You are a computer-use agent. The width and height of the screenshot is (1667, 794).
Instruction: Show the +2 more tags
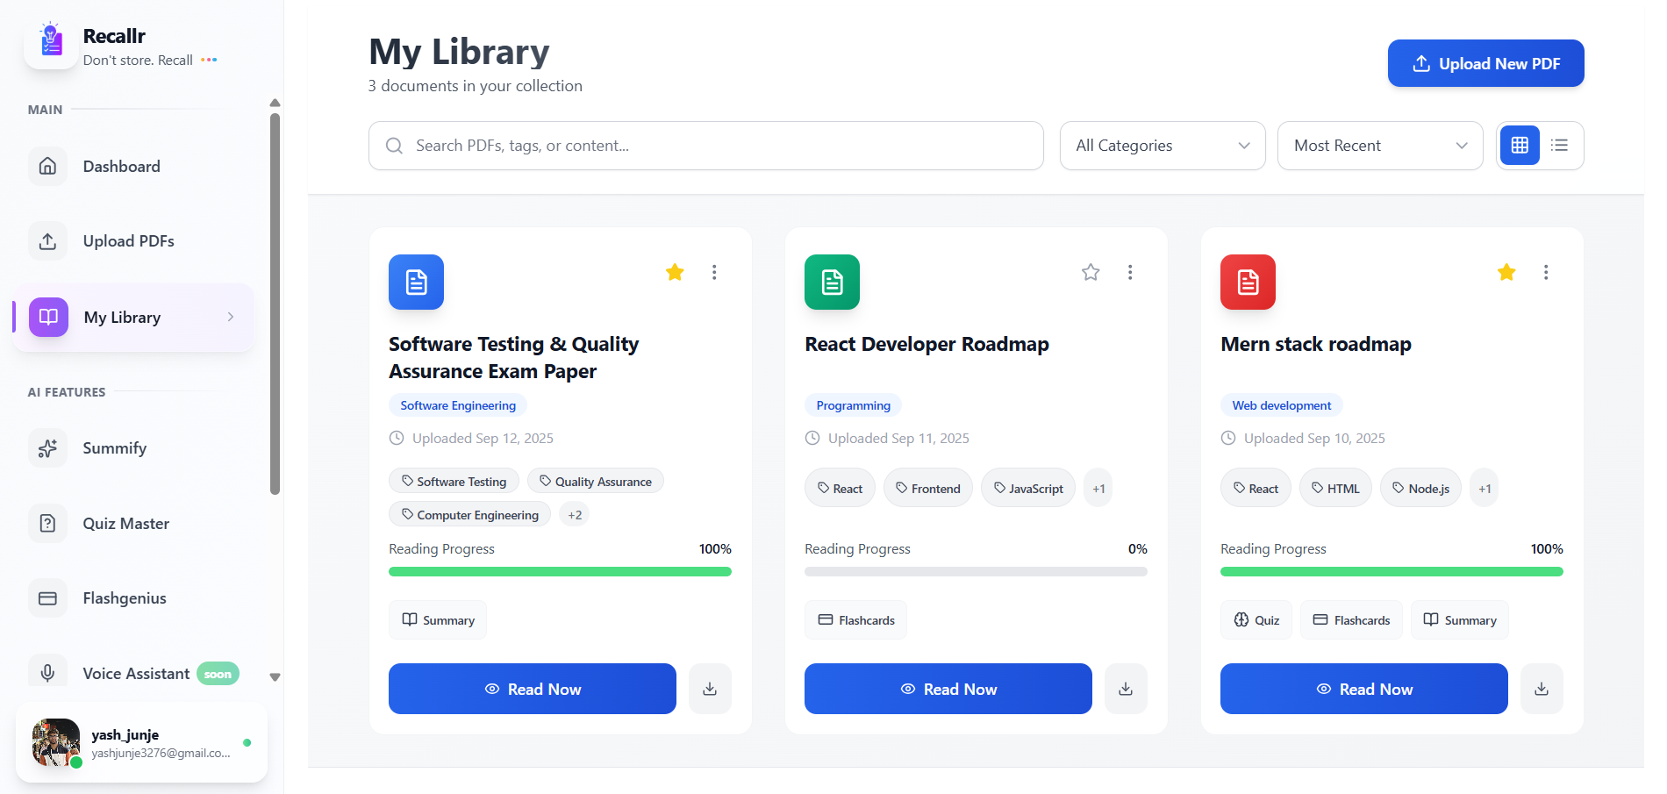pos(575,514)
